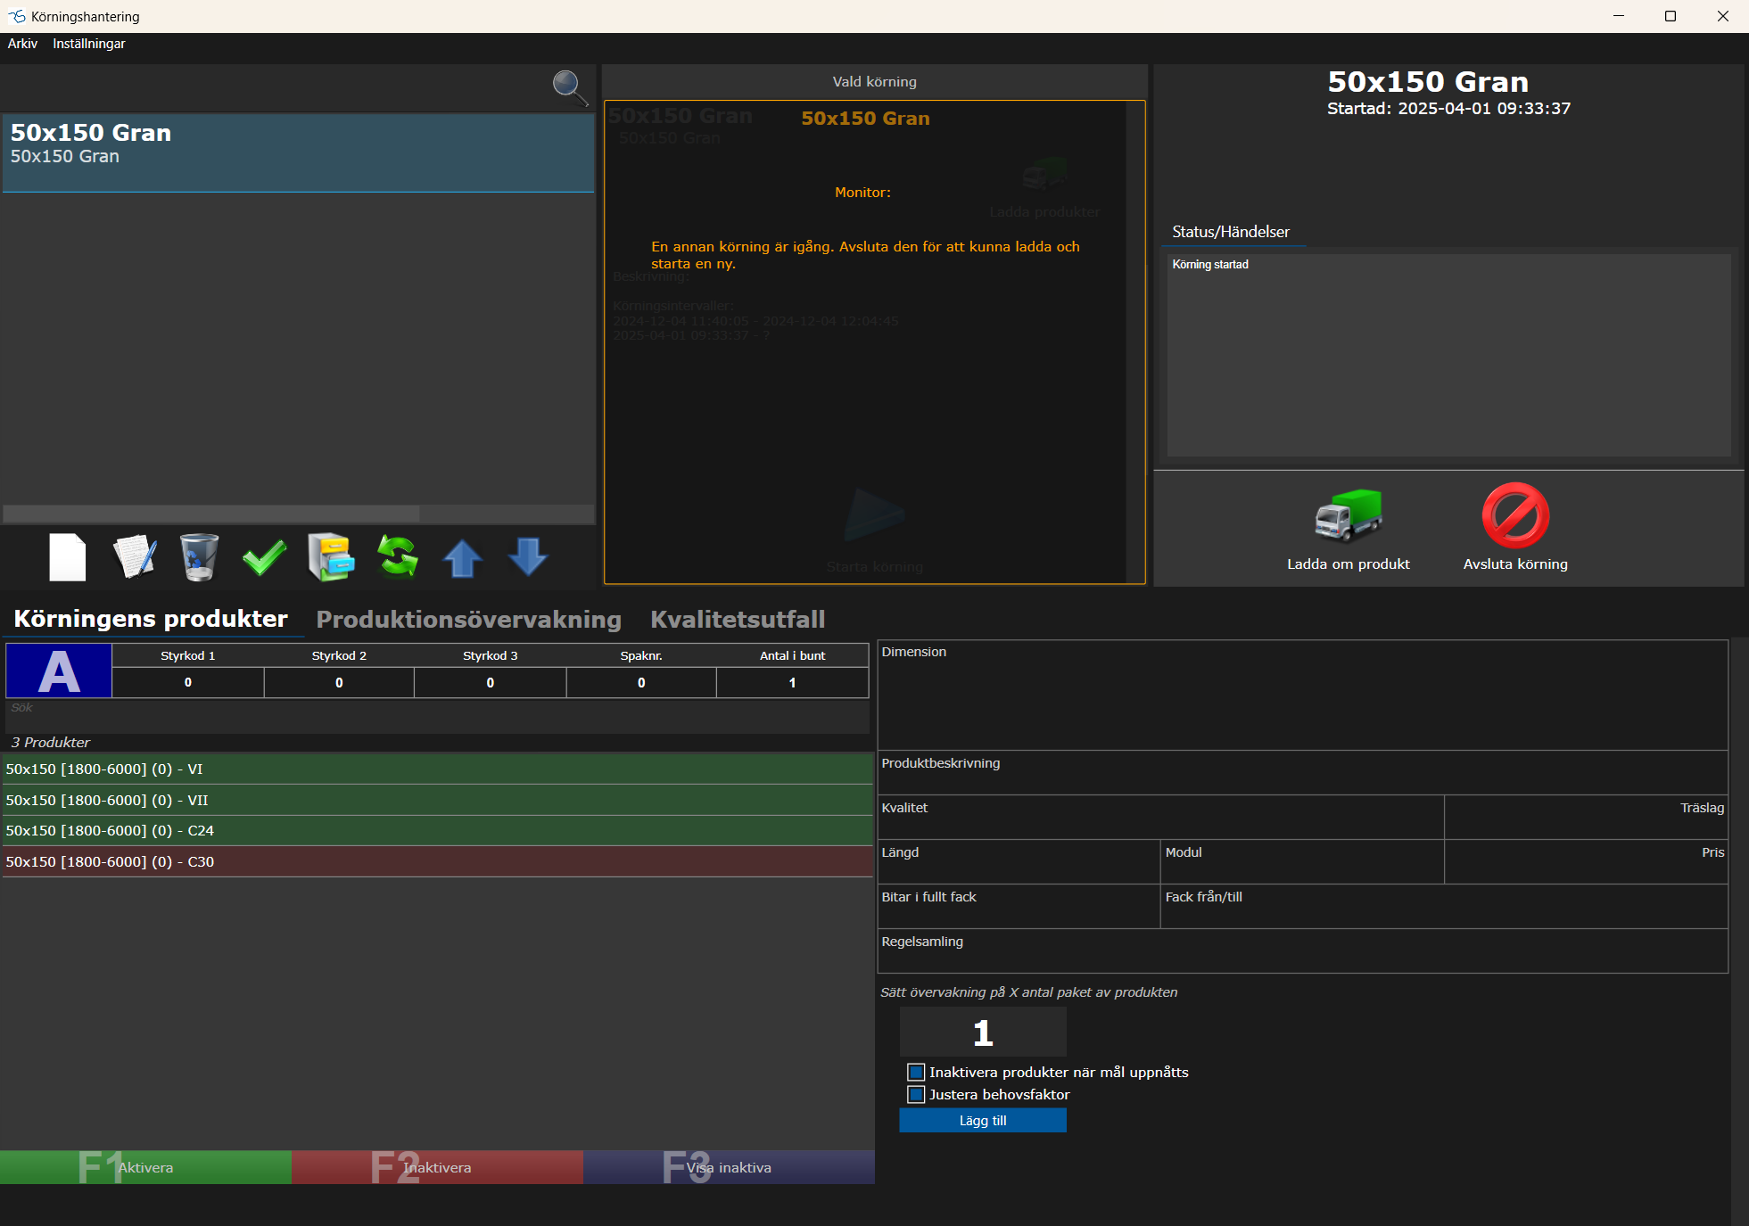Screen dimensions: 1749x1226
Task: Click the blue down arrow icon
Action: (528, 557)
